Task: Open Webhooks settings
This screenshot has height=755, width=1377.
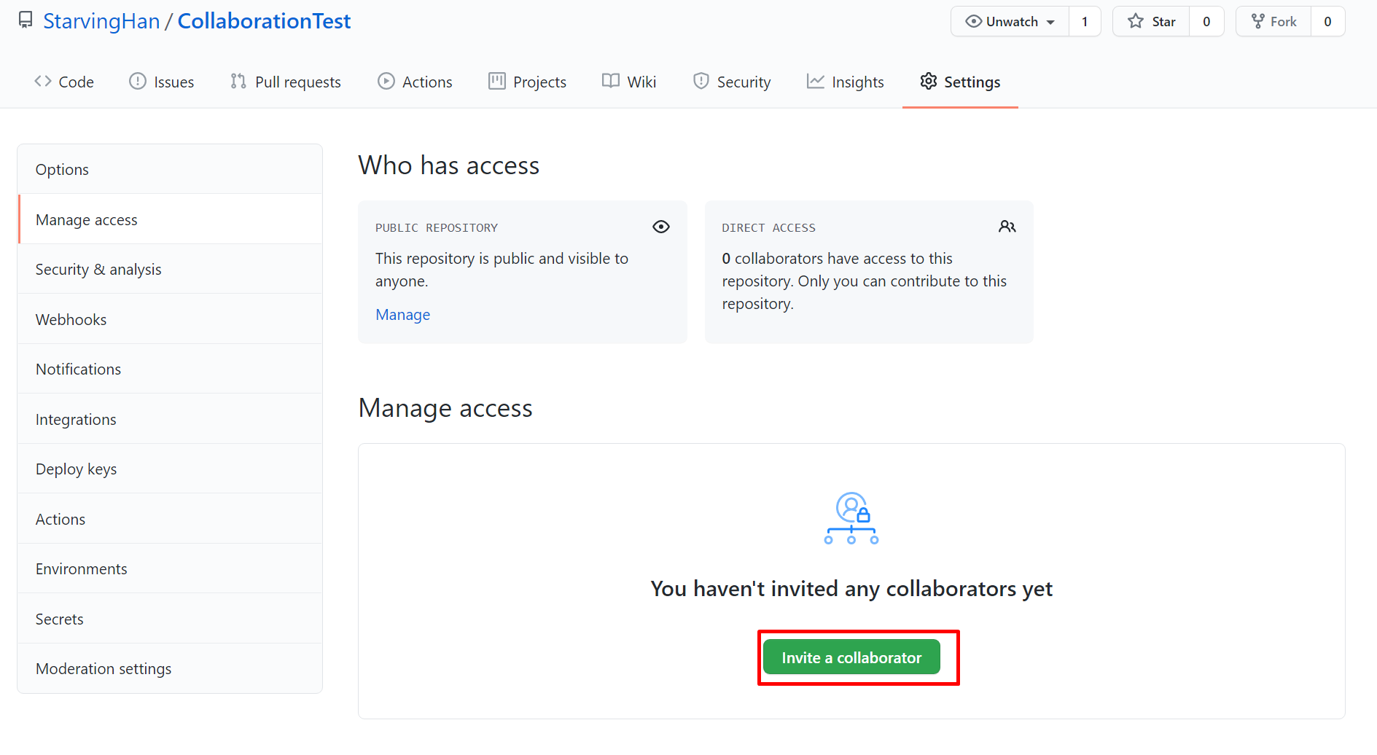Action: click(170, 319)
